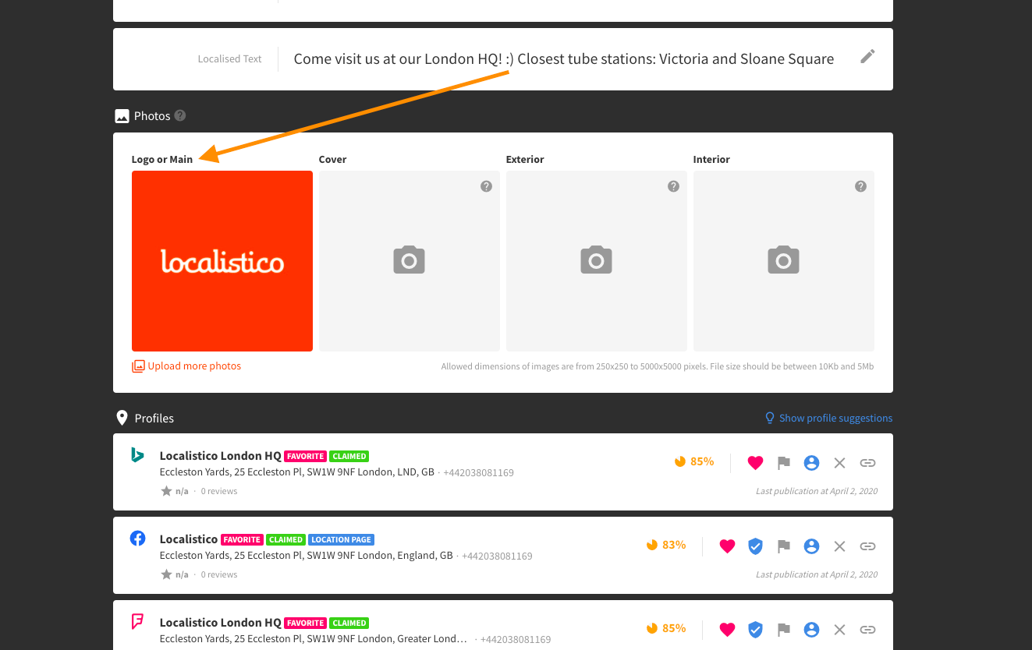Show help for the Interior photo slot
The width and height of the screenshot is (1032, 650).
[860, 186]
